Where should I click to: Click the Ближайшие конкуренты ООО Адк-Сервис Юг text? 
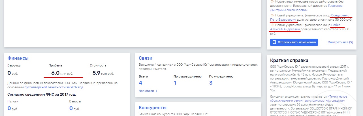pos(174,114)
